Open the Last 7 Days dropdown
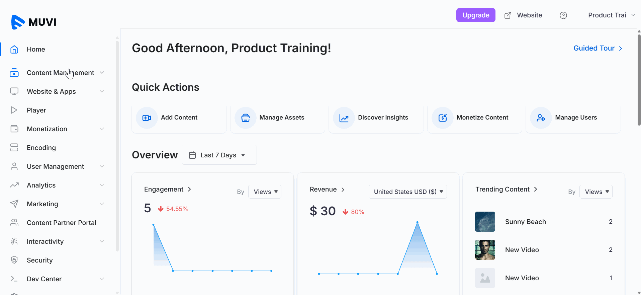This screenshot has width=641, height=295. click(219, 155)
